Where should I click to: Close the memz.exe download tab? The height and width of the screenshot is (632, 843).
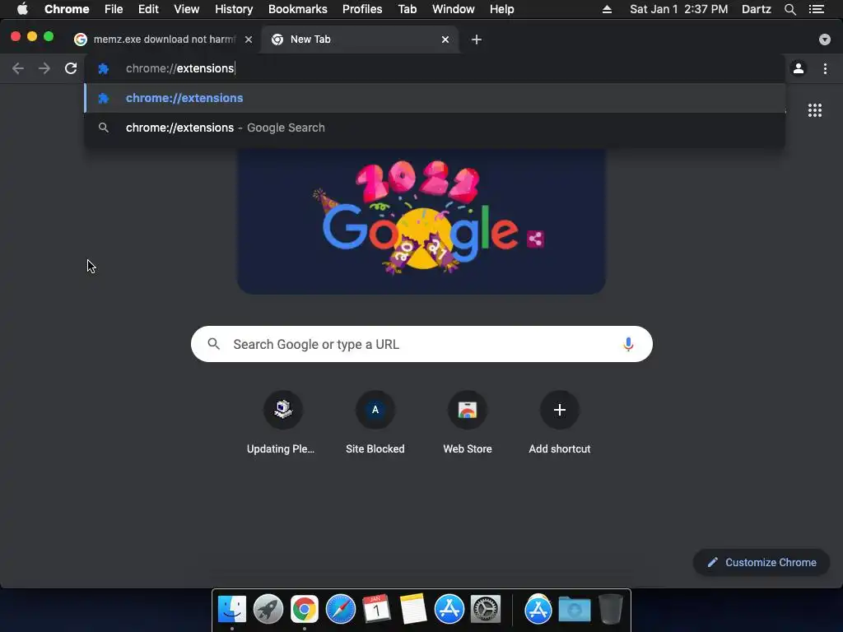(x=249, y=39)
